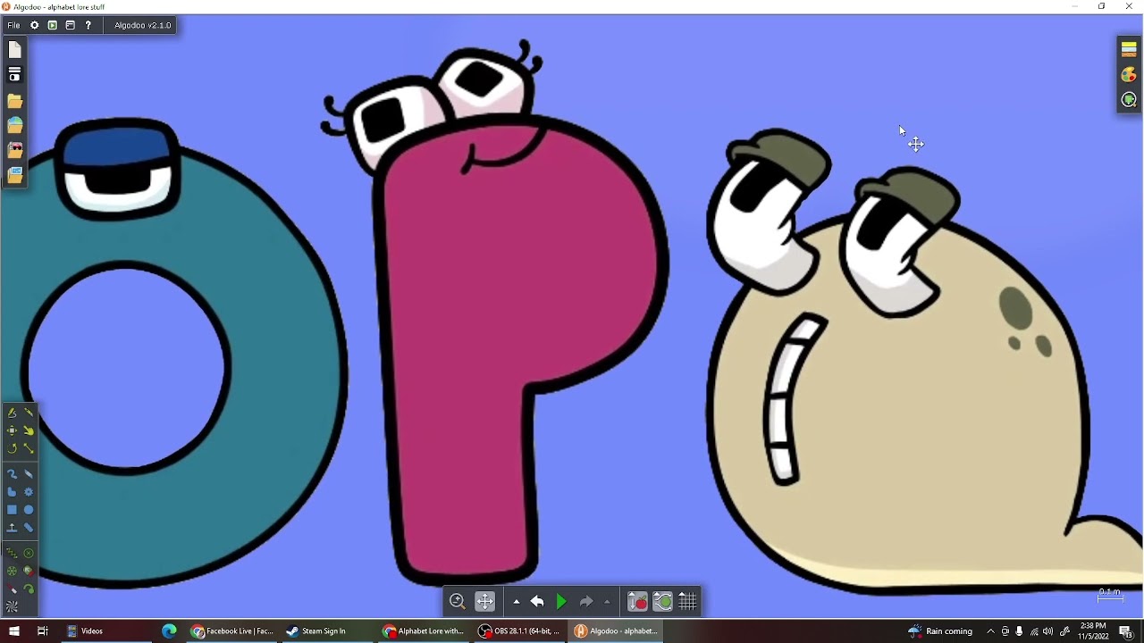Open the green visualization panel icon
This screenshot has height=643, width=1144.
point(1129,100)
